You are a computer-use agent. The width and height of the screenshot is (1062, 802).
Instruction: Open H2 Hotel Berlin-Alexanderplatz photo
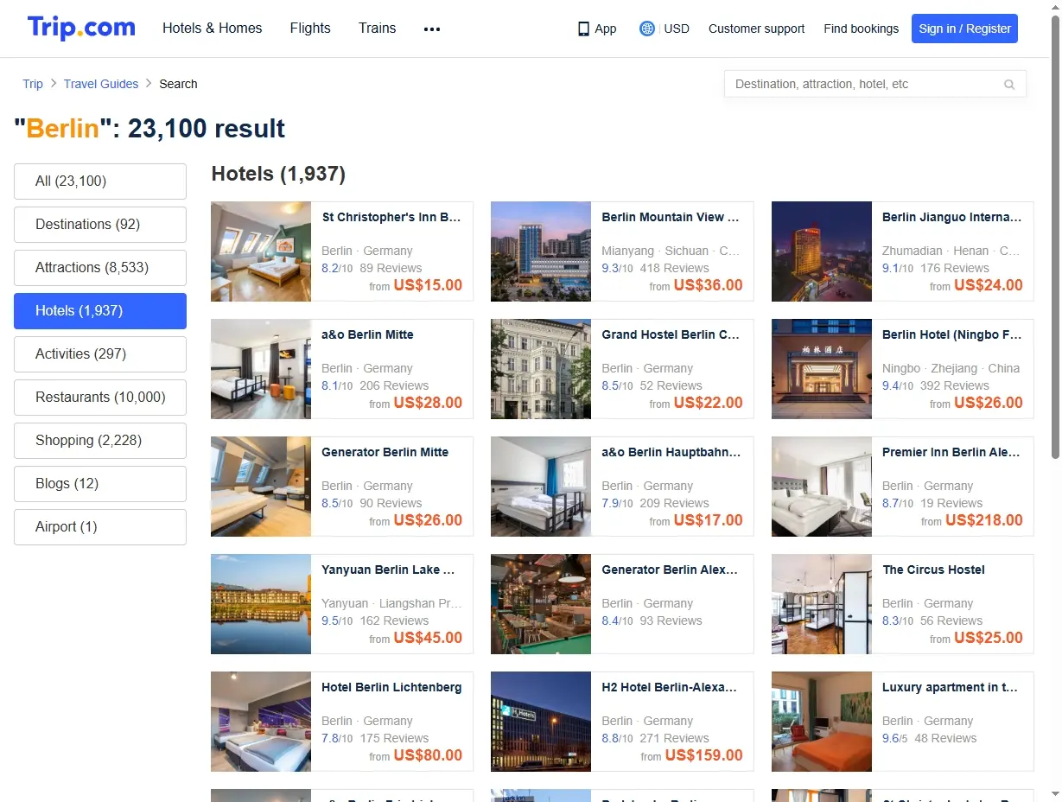click(x=541, y=722)
